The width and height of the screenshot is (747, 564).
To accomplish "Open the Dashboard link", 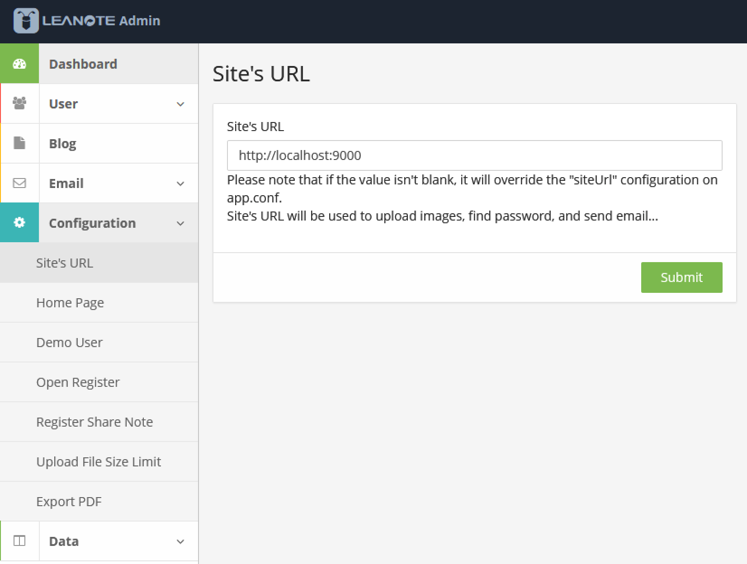I will tap(83, 64).
